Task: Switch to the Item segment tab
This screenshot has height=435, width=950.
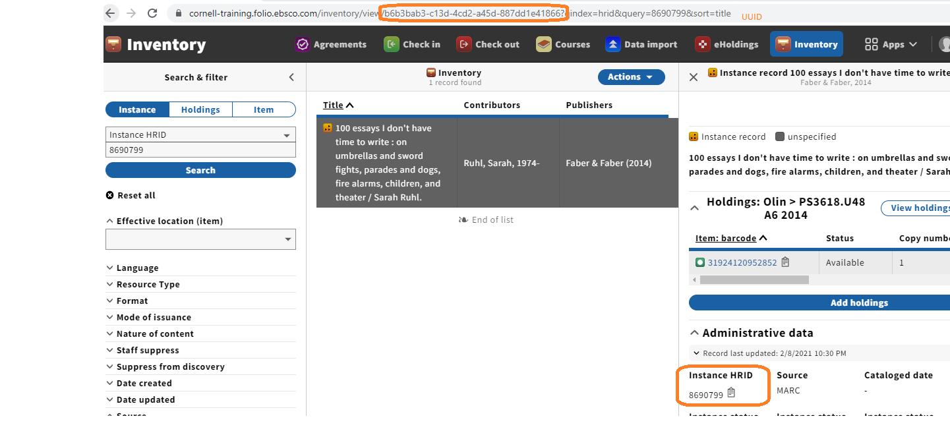Action: tap(264, 109)
